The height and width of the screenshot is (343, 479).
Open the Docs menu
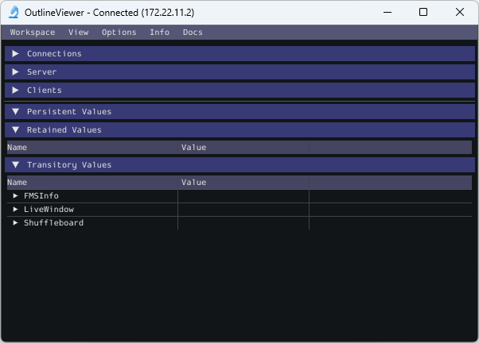pos(193,33)
